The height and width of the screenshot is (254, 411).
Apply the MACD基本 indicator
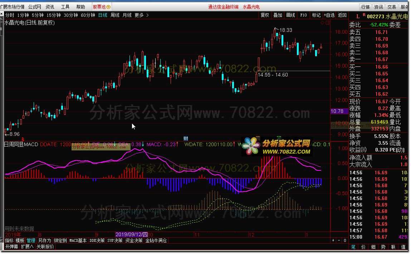click(78, 240)
